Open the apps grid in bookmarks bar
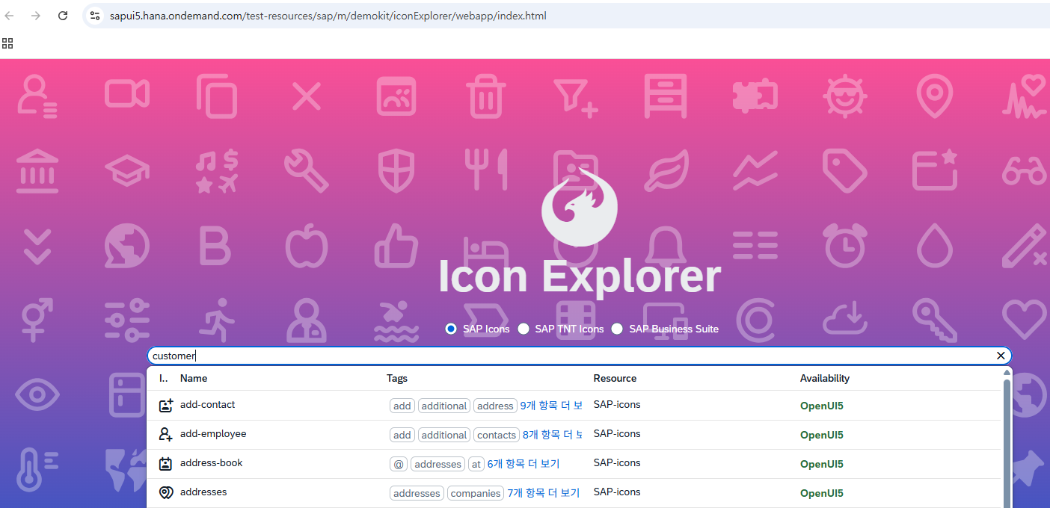1050x508 pixels. pyautogui.click(x=8, y=43)
